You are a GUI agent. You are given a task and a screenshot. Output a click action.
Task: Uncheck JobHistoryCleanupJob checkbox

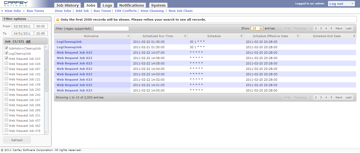coord(6,48)
